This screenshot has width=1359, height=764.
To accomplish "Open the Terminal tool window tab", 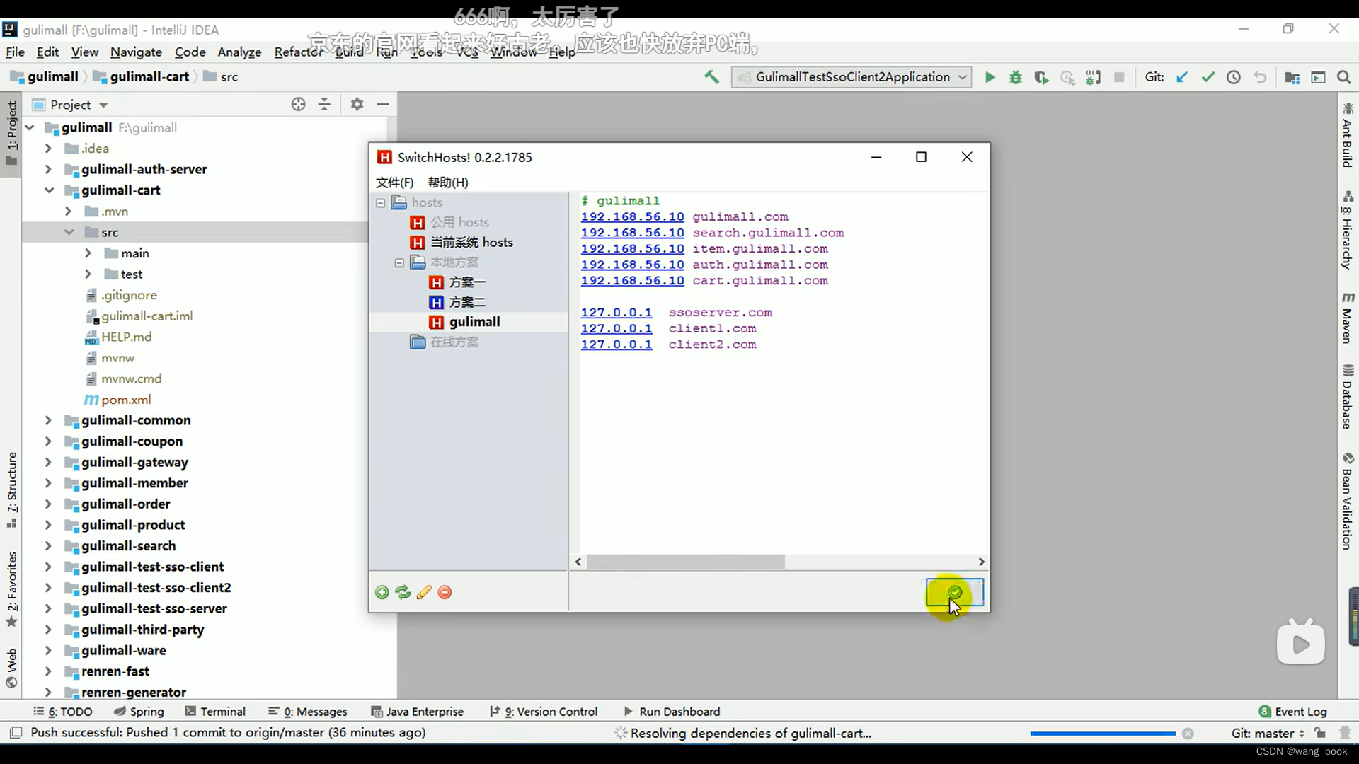I will click(215, 712).
